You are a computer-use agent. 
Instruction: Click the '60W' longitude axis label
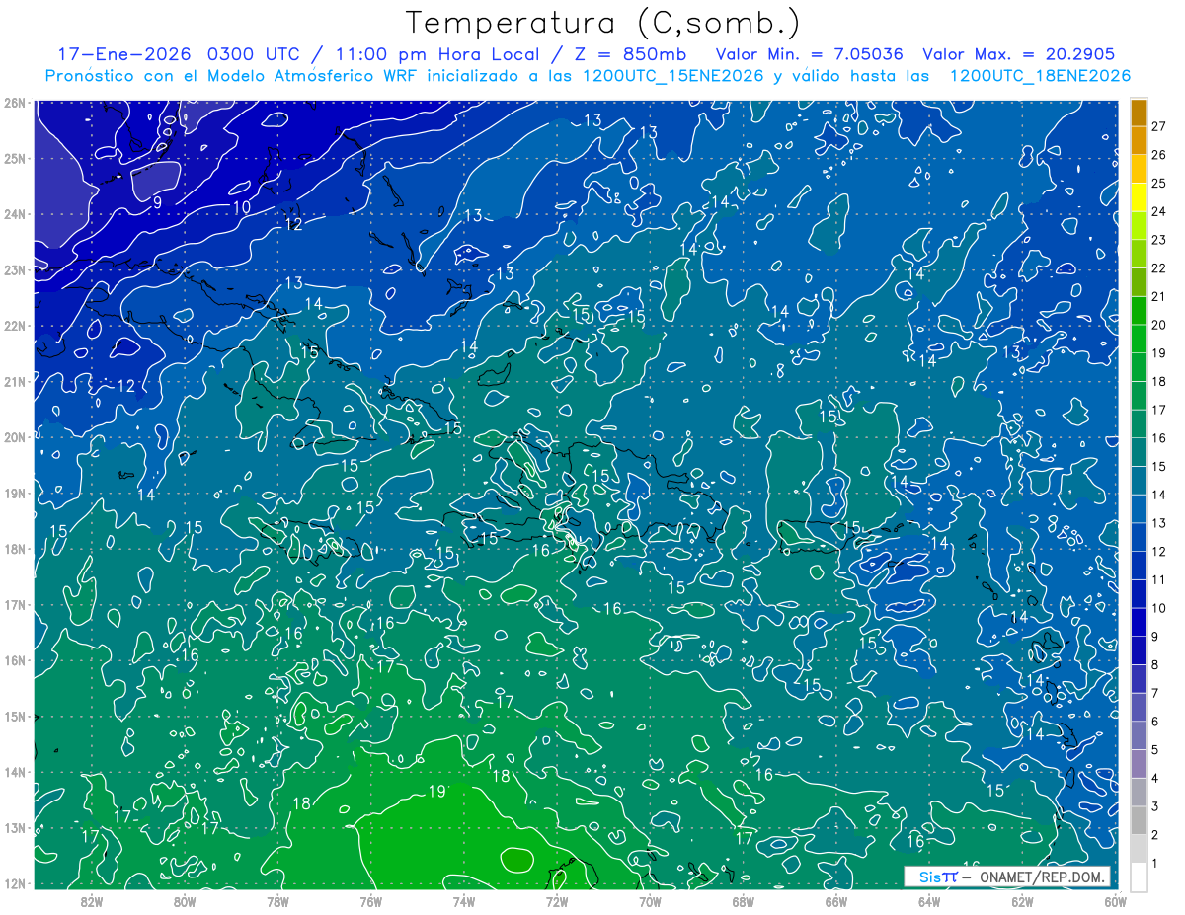coord(1113,900)
